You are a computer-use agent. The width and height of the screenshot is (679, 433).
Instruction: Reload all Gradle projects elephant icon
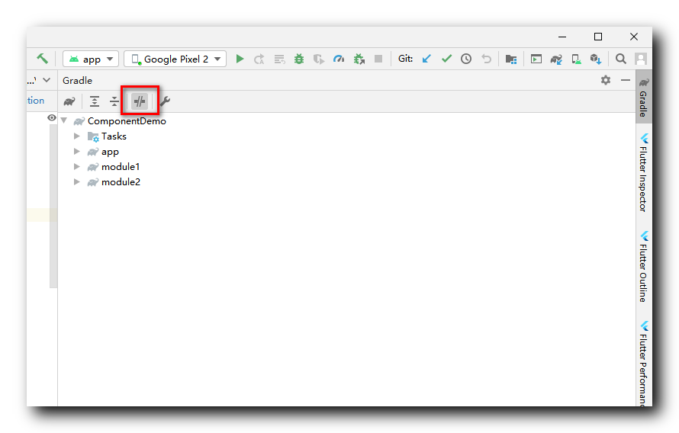pos(69,101)
